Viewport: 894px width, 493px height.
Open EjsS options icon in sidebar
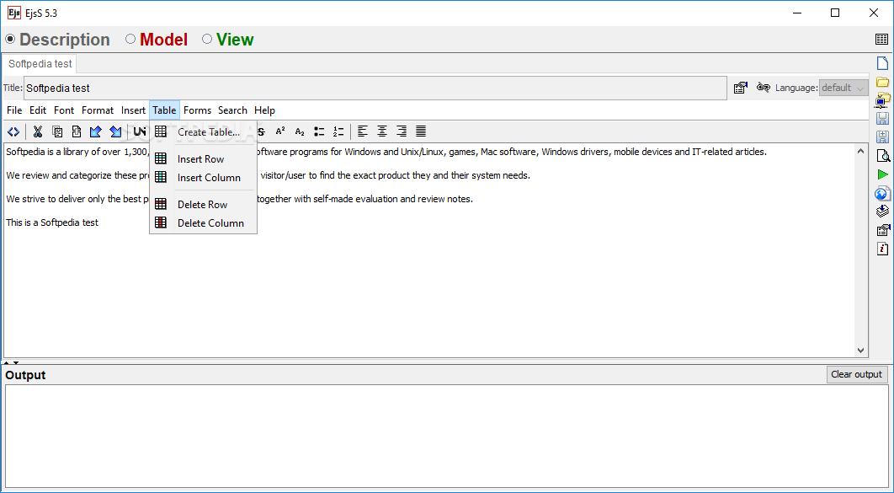[x=882, y=231]
